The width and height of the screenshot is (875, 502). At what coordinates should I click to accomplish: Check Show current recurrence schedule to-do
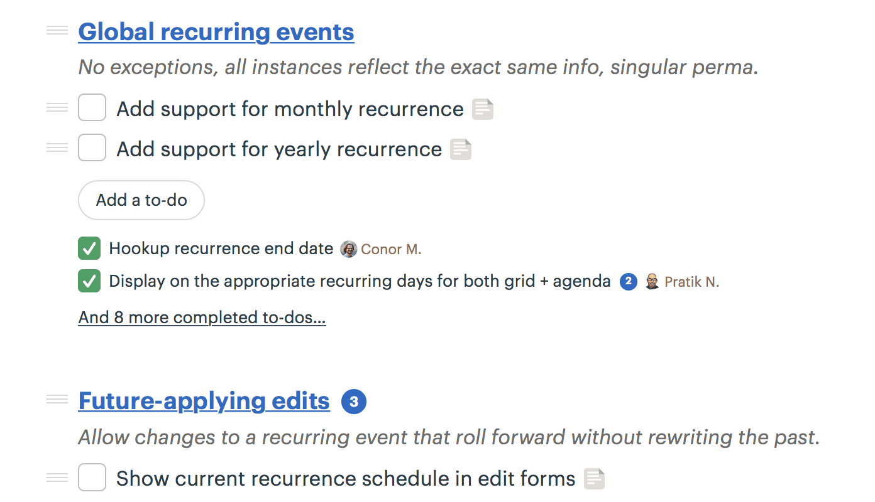click(92, 478)
